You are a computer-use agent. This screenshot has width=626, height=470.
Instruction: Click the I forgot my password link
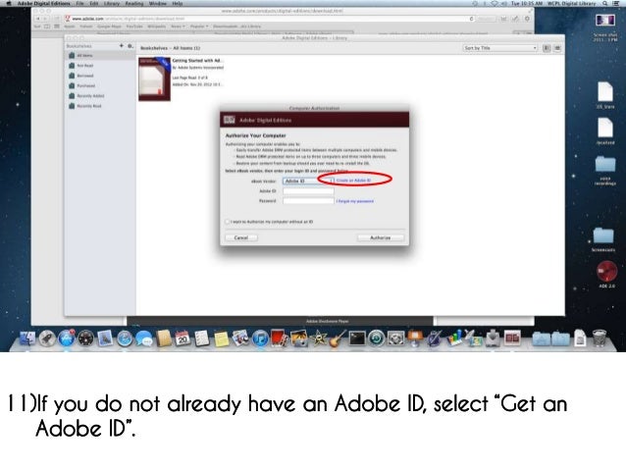(x=355, y=201)
